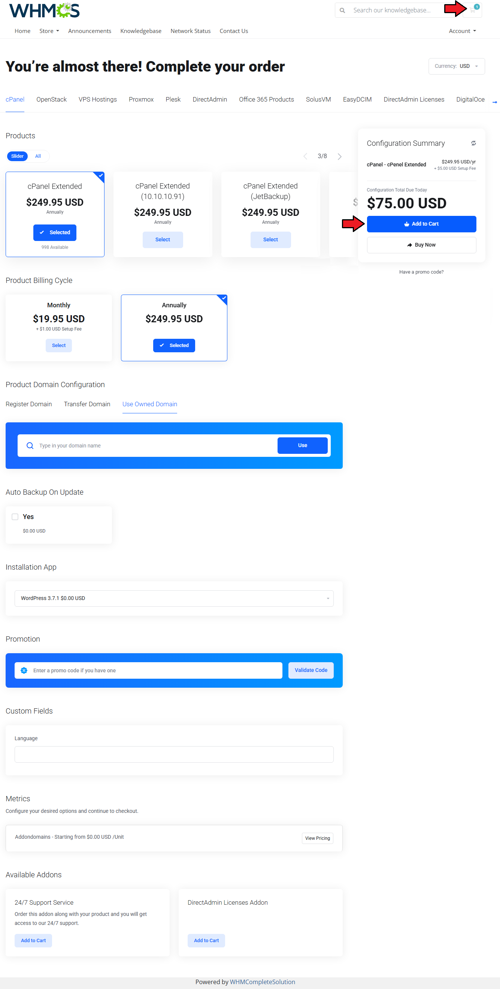Open the Home menu item
Viewport: 500px width, 989px height.
pyautogui.click(x=22, y=31)
